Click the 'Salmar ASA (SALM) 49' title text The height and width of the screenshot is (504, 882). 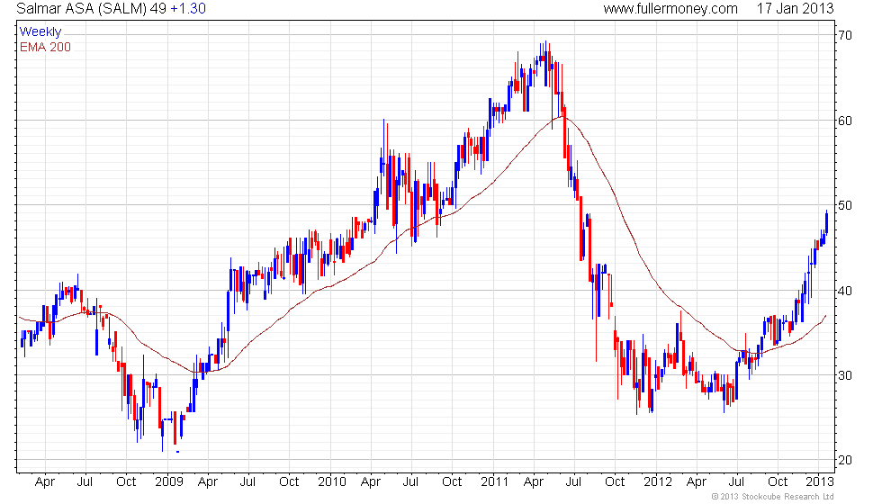[92, 8]
